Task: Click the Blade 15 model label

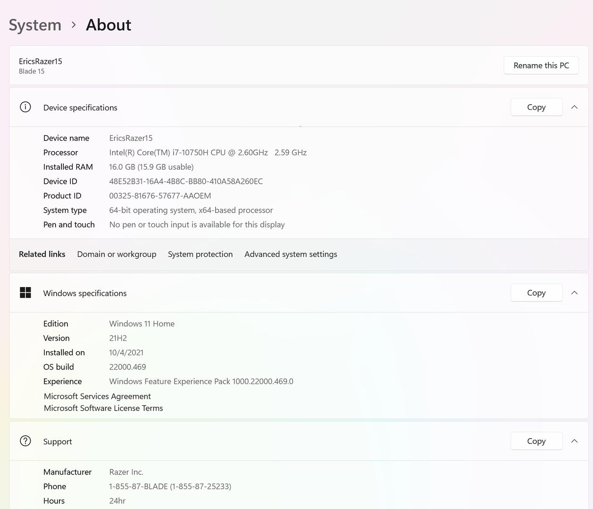Action: tap(32, 71)
